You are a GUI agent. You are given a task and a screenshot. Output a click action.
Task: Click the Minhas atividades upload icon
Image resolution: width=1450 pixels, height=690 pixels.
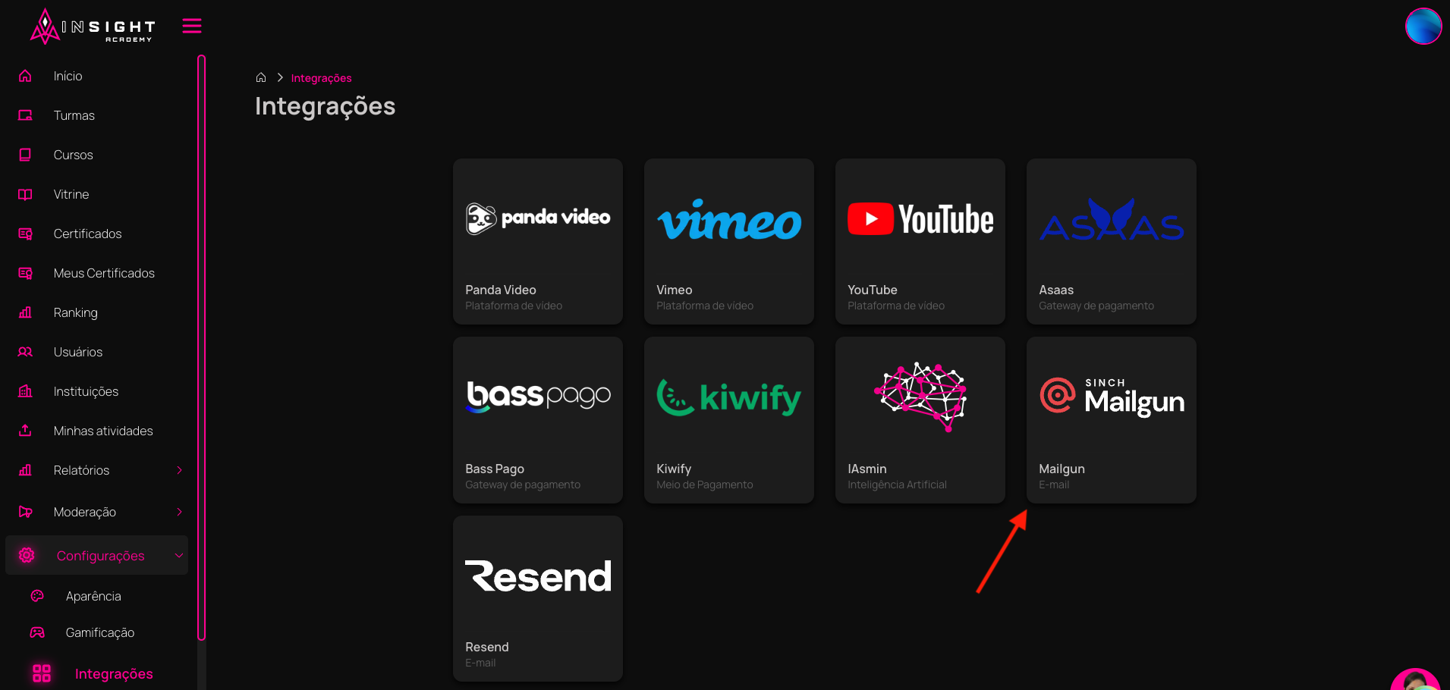[25, 431]
